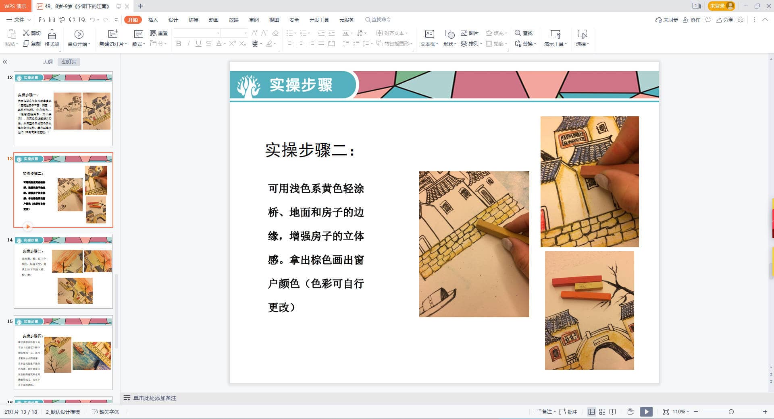This screenshot has width=774, height=419.
Task: Open the 文件 menu
Action: coord(19,20)
